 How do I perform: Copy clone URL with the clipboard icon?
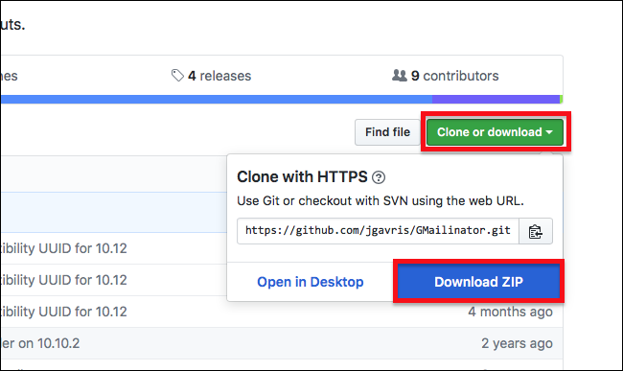coord(536,231)
